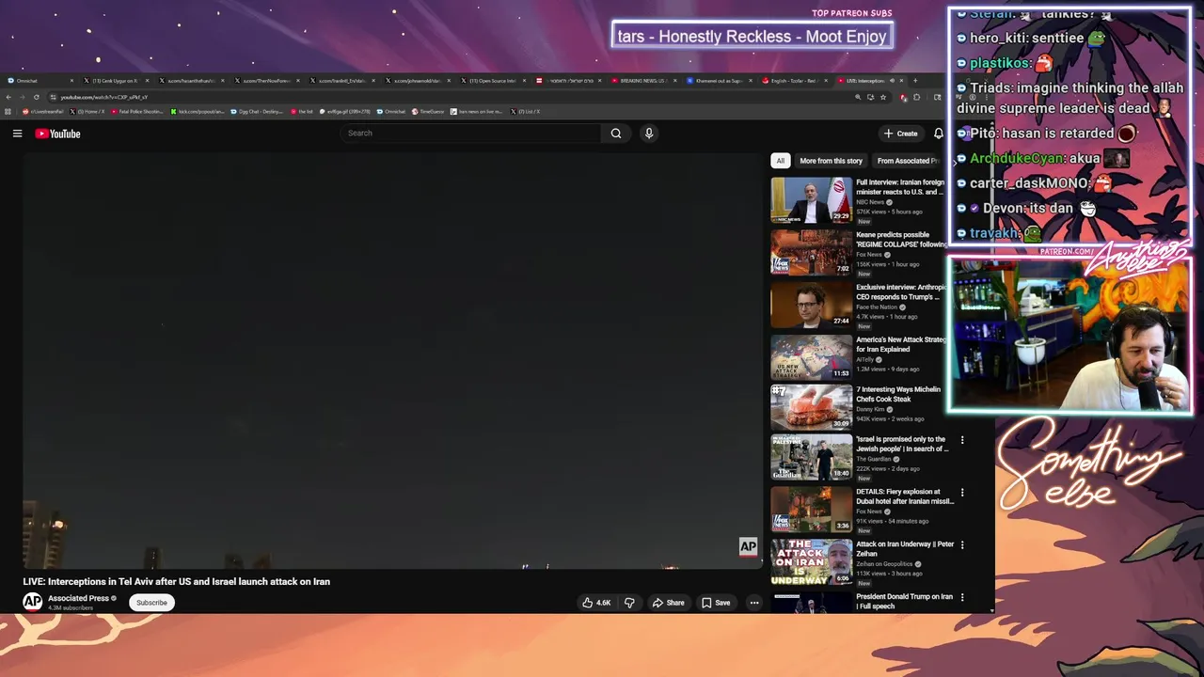Open a new browser tab

pyautogui.click(x=915, y=81)
